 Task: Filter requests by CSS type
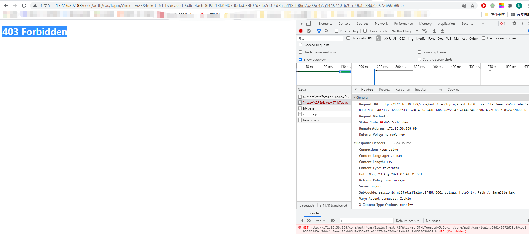pos(402,39)
